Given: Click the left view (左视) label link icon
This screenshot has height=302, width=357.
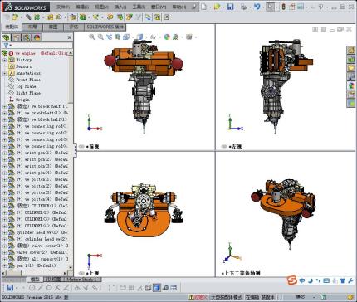Looking at the screenshot, I should click(x=224, y=147).
